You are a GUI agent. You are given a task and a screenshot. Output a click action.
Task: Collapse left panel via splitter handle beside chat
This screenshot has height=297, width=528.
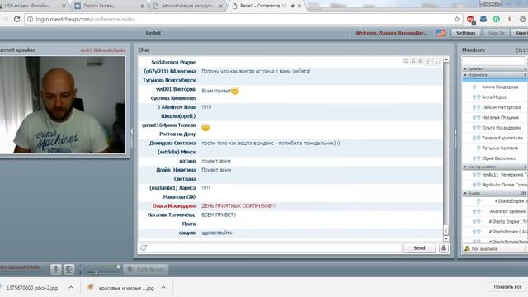coord(132,138)
